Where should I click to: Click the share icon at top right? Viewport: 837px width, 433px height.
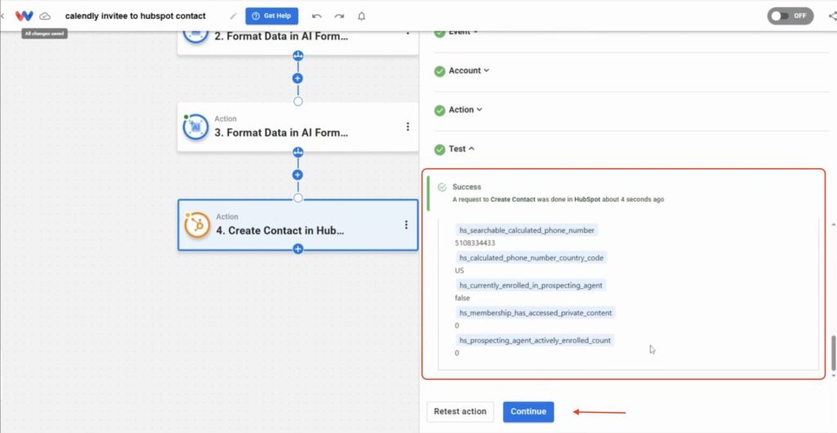tap(833, 16)
